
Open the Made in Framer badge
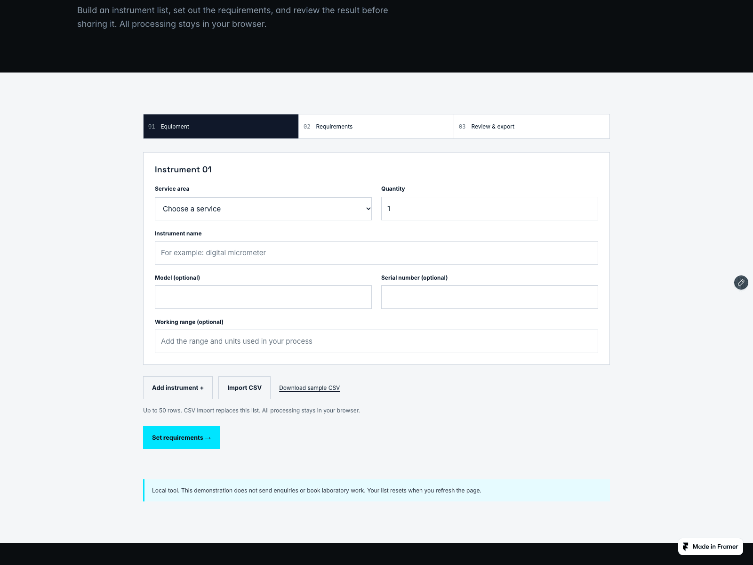click(711, 547)
